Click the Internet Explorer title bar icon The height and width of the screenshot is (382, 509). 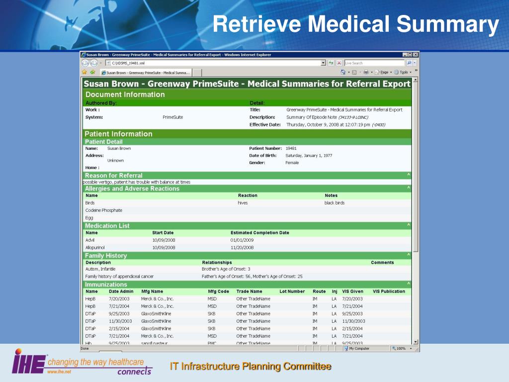84,55
